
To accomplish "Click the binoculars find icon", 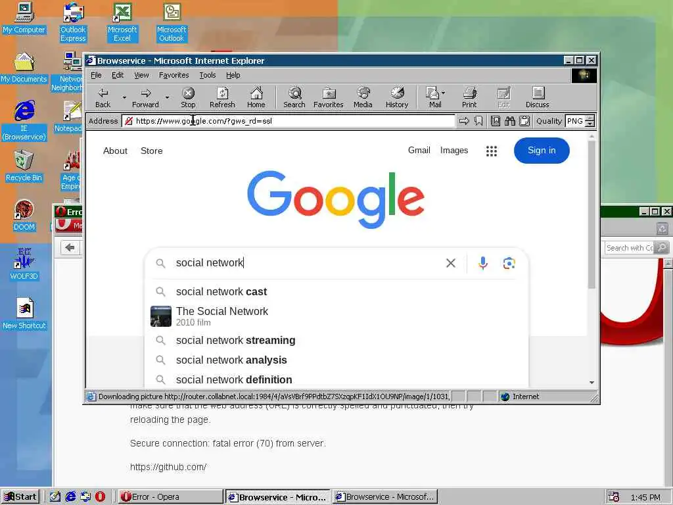I will [x=510, y=121].
